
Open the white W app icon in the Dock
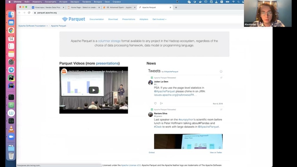tap(11, 113)
